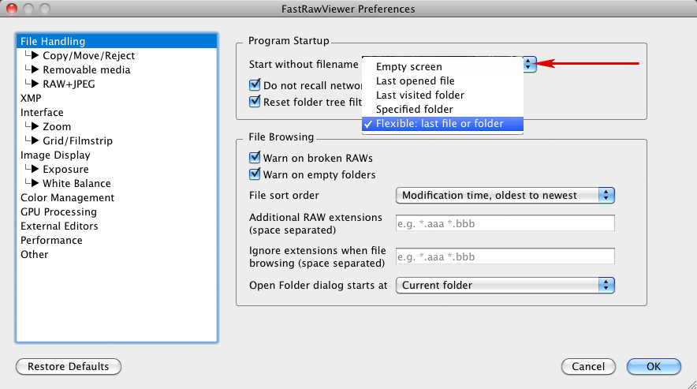Uncheck 'Warn on empty folders'
This screenshot has width=697, height=389.
(x=255, y=174)
